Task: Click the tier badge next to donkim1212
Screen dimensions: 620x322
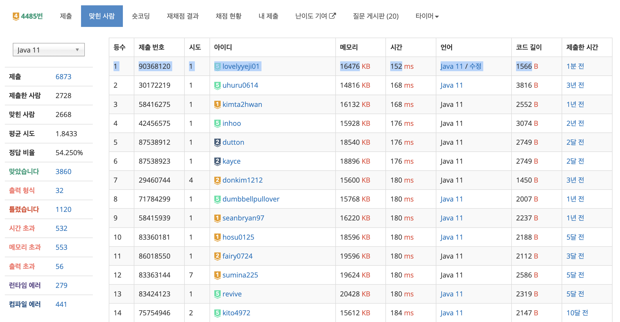Action: coord(218,180)
